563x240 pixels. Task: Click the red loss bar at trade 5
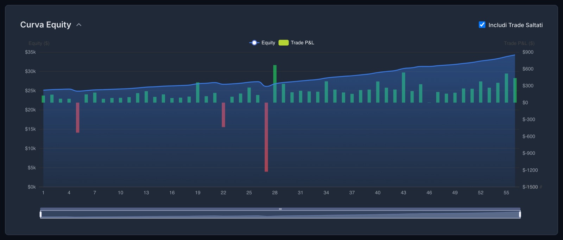point(77,117)
